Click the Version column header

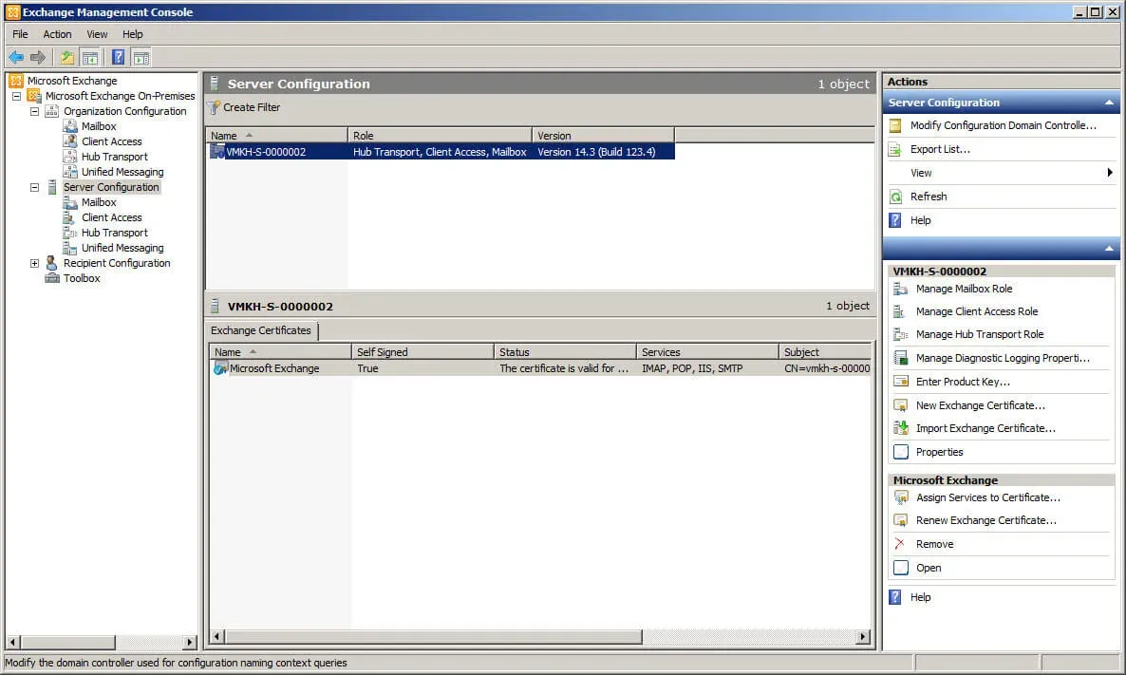603,136
